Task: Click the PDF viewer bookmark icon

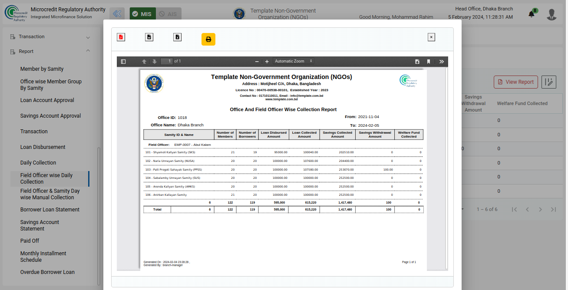Action: point(429,62)
